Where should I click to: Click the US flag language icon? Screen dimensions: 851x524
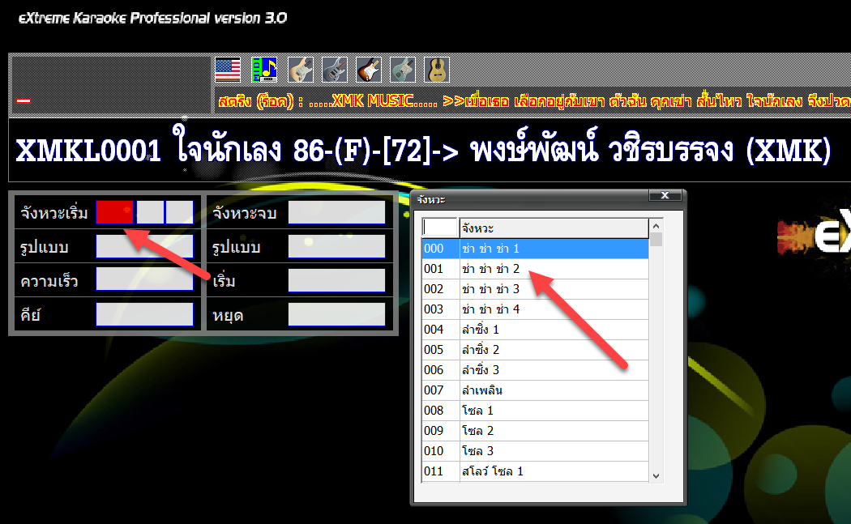click(228, 70)
